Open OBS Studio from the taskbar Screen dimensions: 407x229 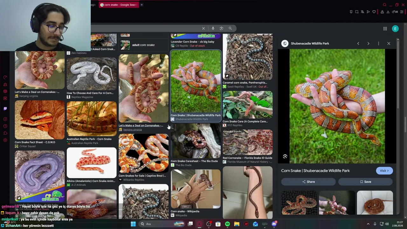click(209, 224)
